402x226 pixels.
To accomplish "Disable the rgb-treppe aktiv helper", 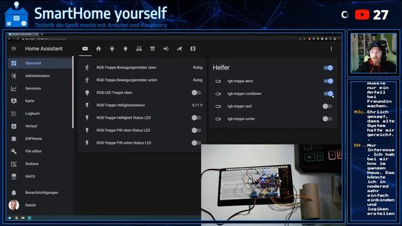I will click(x=328, y=81).
